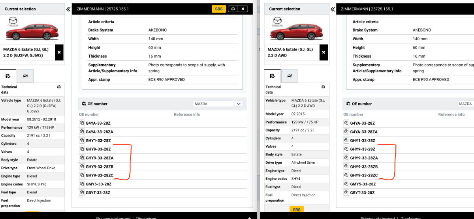Close the ZIMMERMANN article panel in left window
This screenshot has width=474, height=219.
click(x=243, y=9)
